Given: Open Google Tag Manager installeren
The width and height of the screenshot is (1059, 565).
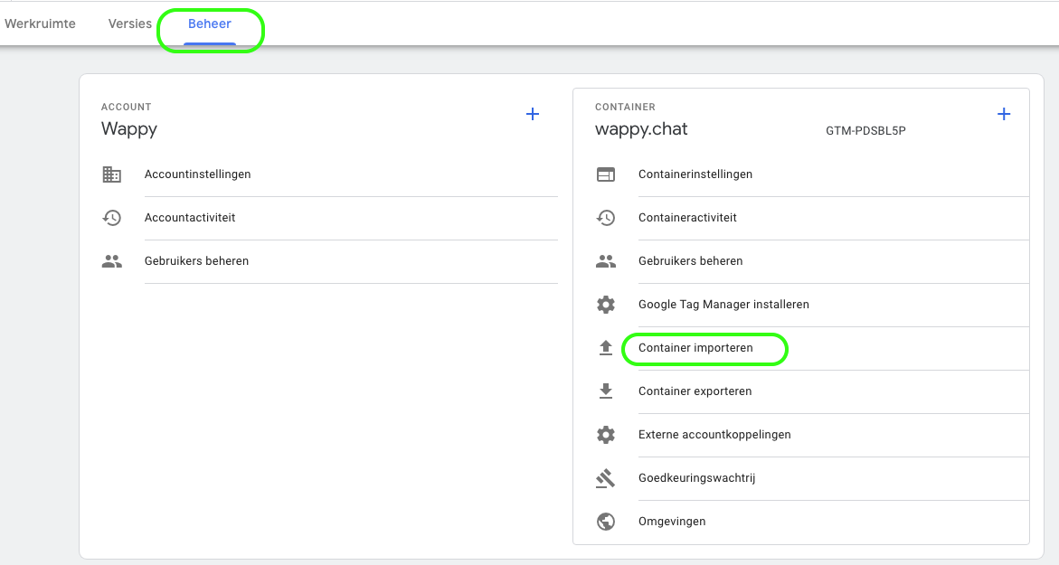Looking at the screenshot, I should click(723, 305).
